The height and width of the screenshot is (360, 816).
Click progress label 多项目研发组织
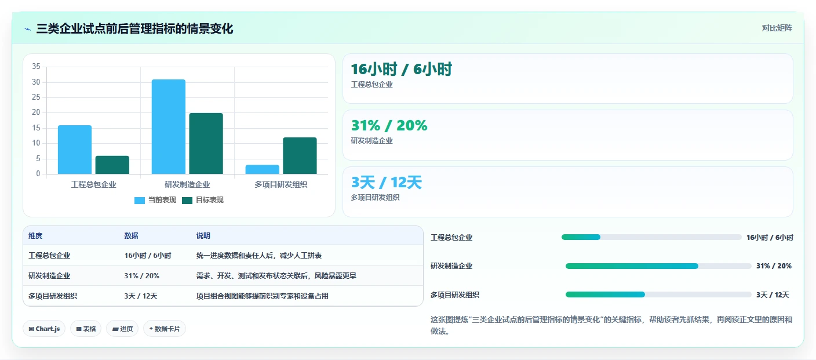pyautogui.click(x=455, y=295)
